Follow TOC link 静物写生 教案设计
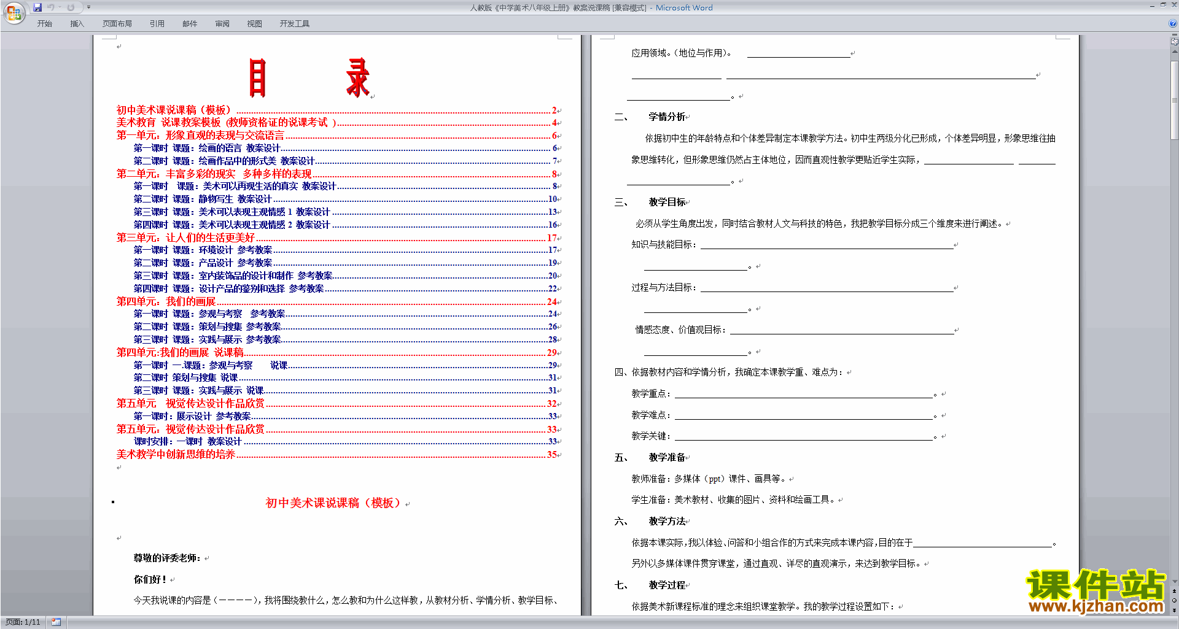Screen dimensions: 1179x629 (x=345, y=199)
